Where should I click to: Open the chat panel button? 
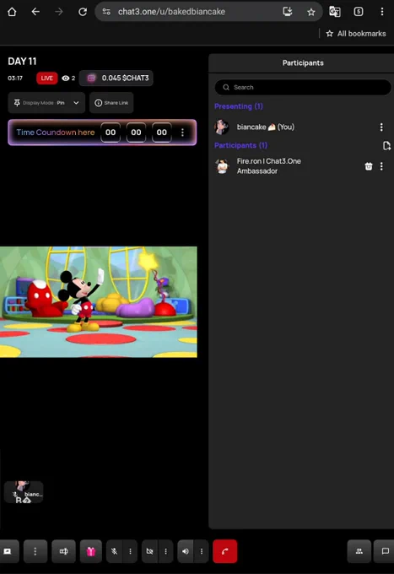[384, 551]
